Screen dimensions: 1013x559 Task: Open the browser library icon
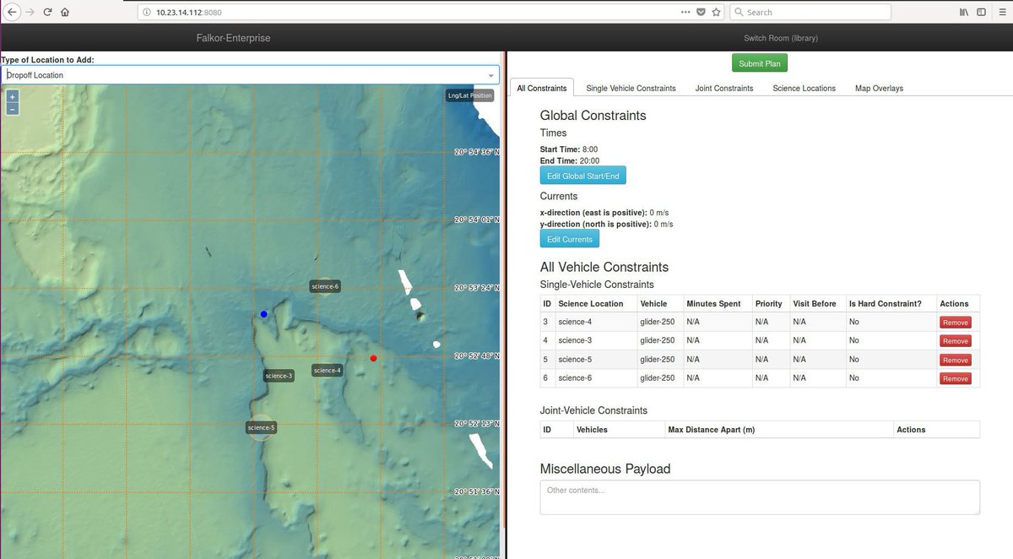963,12
